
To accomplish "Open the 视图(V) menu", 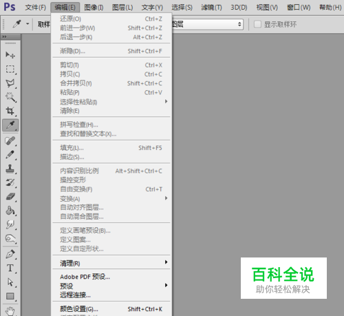I will [x=267, y=8].
